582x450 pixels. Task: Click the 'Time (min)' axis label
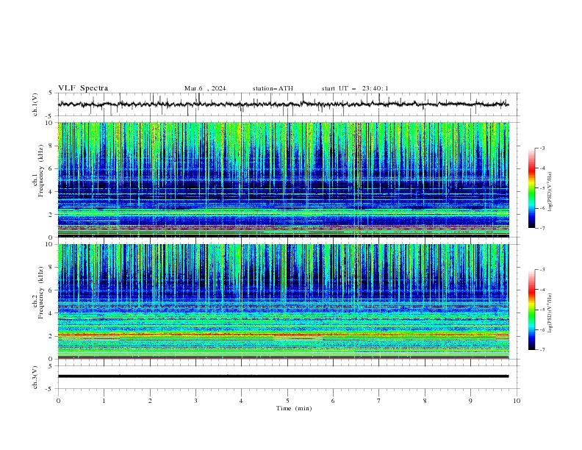click(294, 408)
